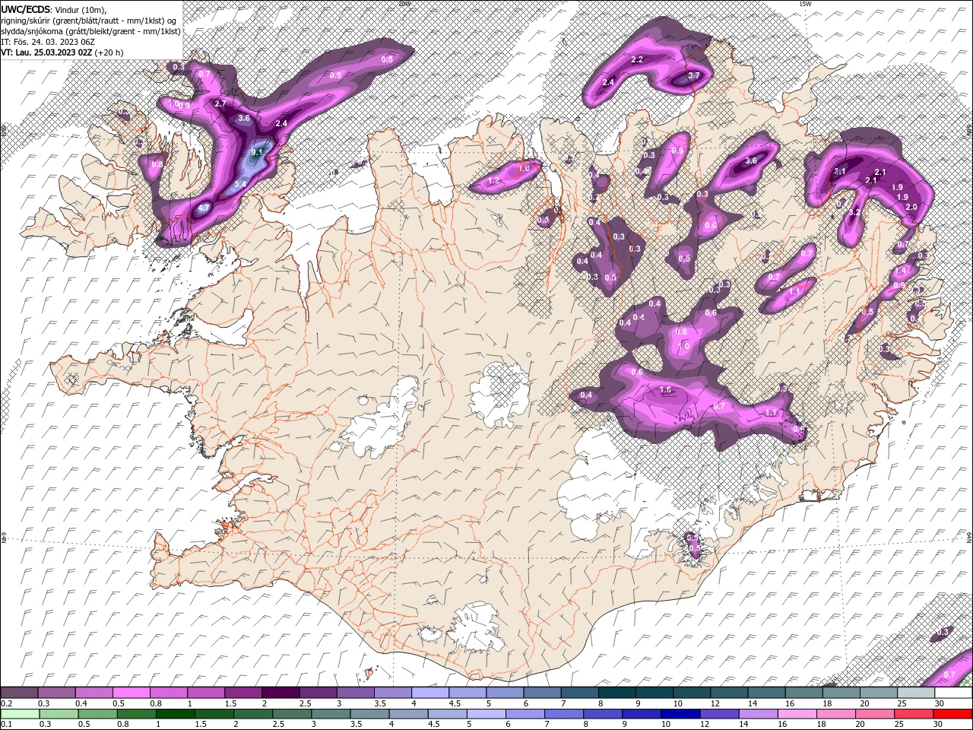
Task: Pick bright red swatch ending lower legend
Action: pyautogui.click(x=952, y=713)
